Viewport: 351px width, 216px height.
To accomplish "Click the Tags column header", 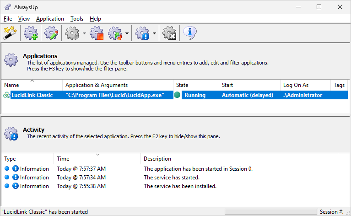I will 339,85.
